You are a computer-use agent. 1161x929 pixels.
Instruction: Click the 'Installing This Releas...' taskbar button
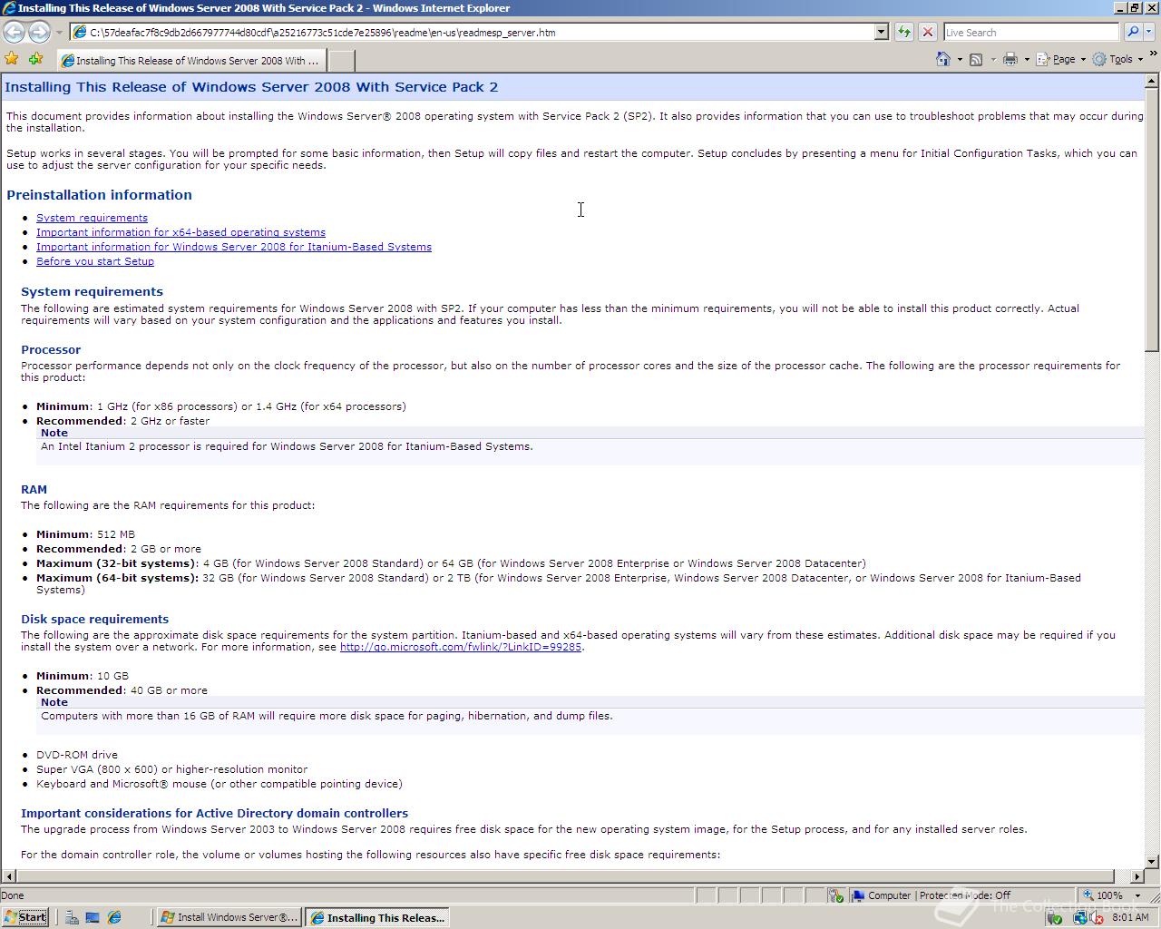coord(376,917)
